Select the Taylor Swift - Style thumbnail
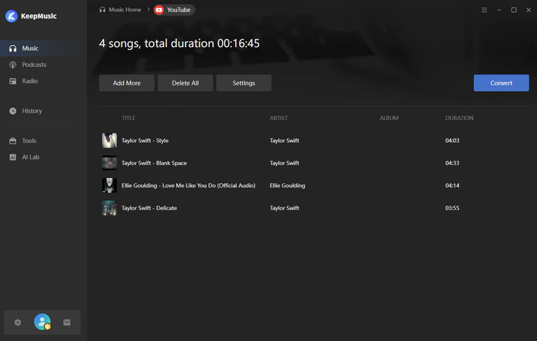The height and width of the screenshot is (341, 537). 109,140
